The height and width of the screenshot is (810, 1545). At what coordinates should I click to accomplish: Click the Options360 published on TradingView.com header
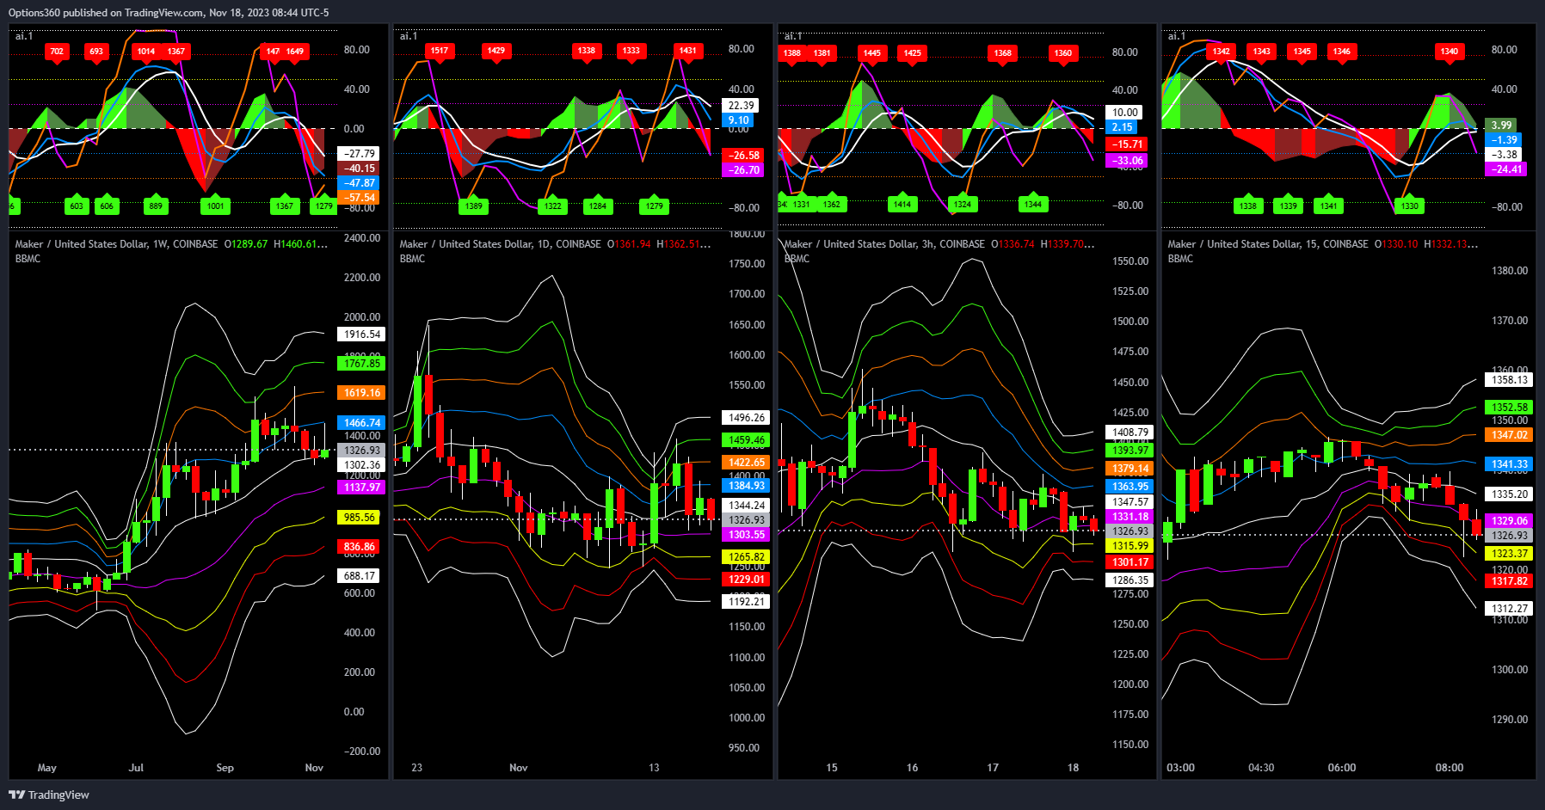click(169, 13)
